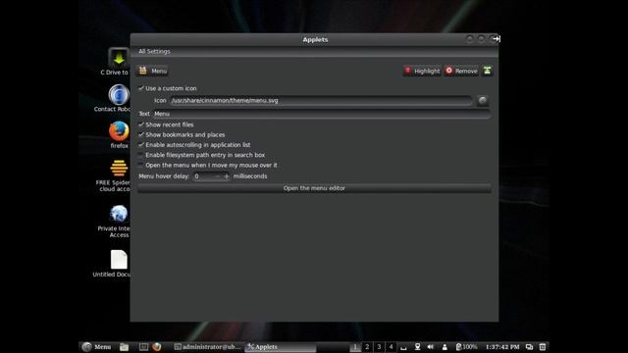
Task: Toggle Show bookmarks and places
Action: coord(140,135)
